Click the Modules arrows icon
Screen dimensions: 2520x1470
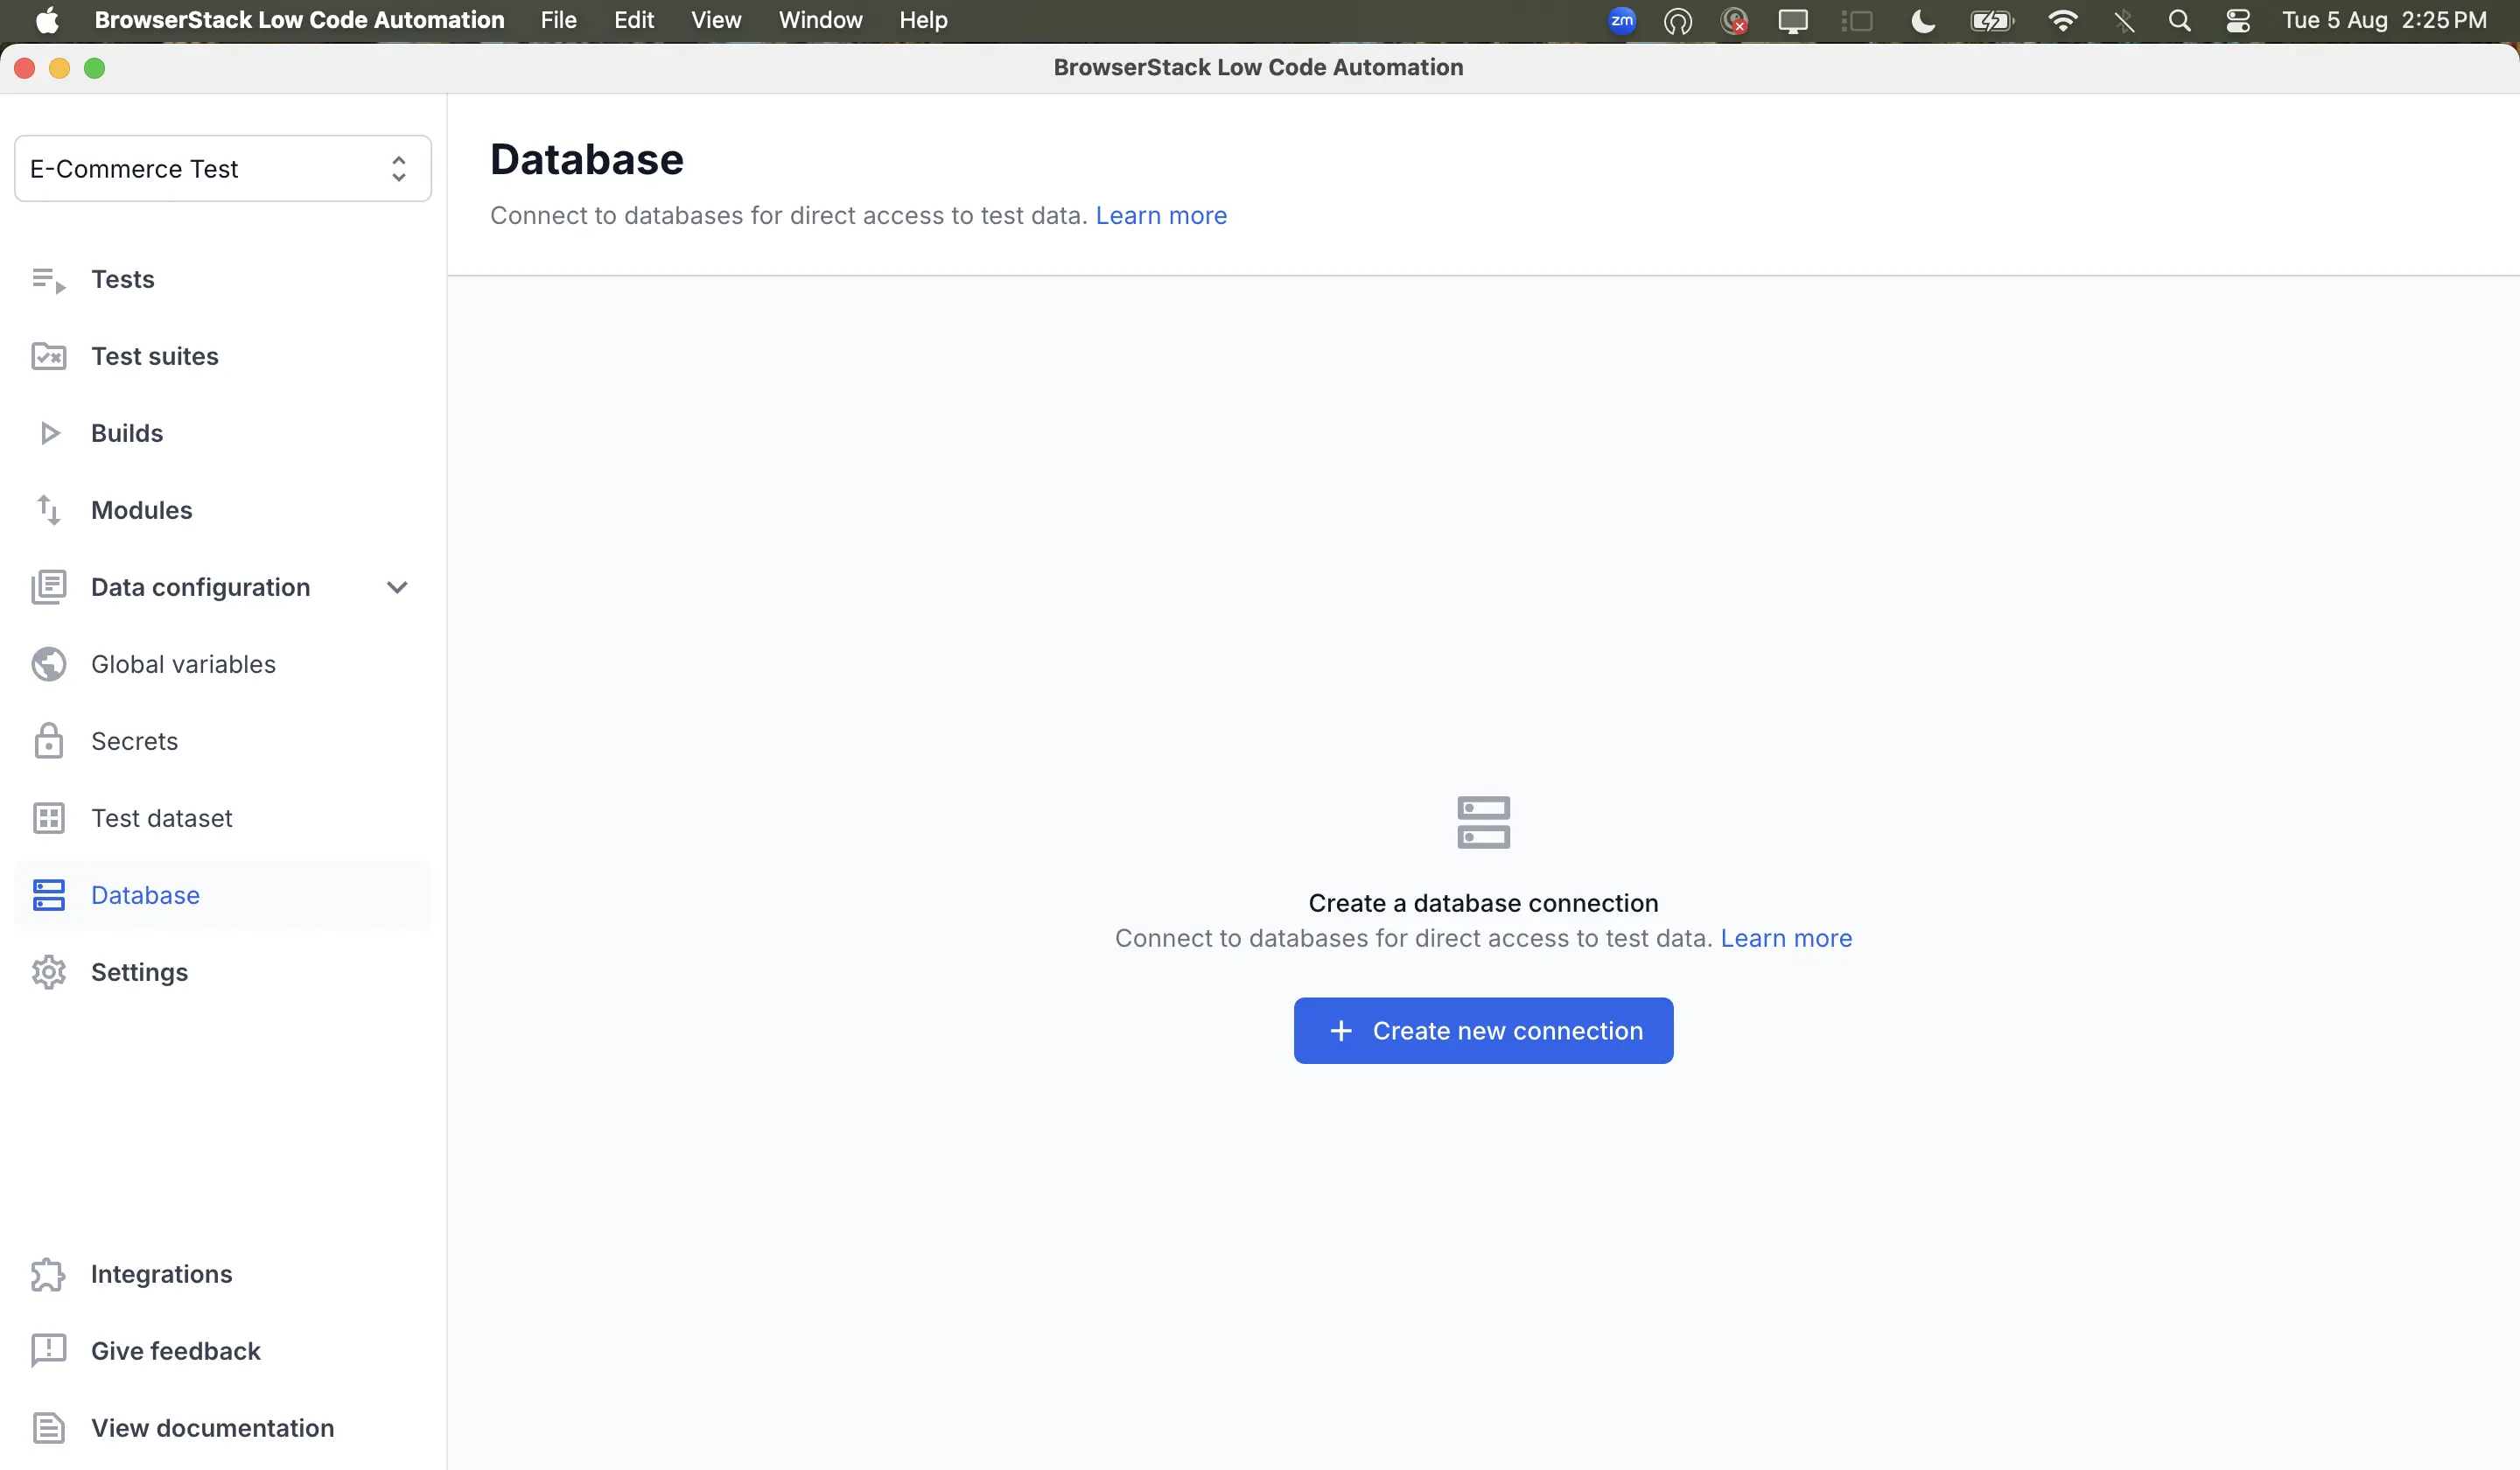[x=48, y=510]
